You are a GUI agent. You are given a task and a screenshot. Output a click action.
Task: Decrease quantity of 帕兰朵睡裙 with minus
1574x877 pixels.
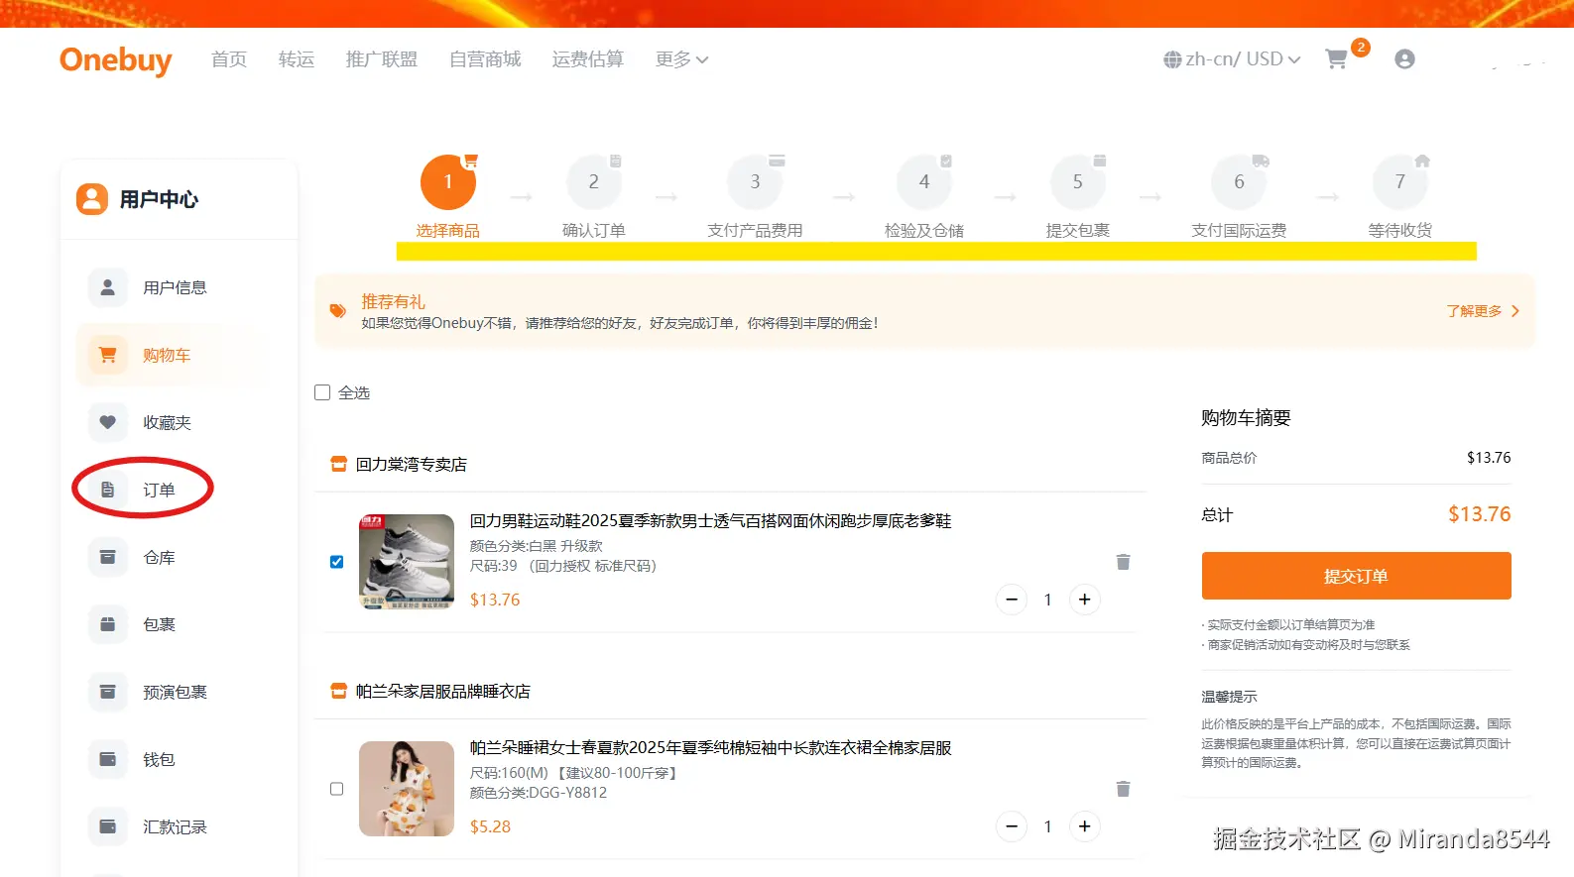[x=1012, y=826]
